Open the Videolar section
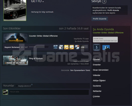The height and width of the screenshot is (106, 132). point(97,75)
